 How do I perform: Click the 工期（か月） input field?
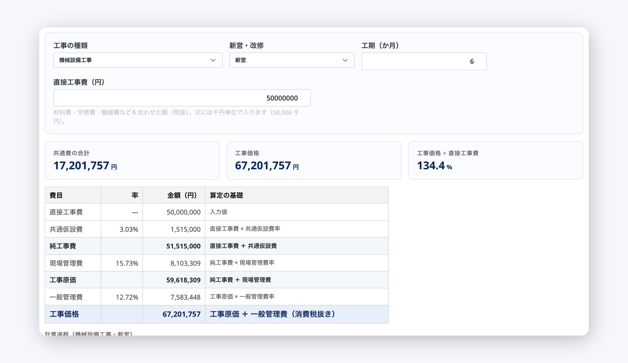424,61
